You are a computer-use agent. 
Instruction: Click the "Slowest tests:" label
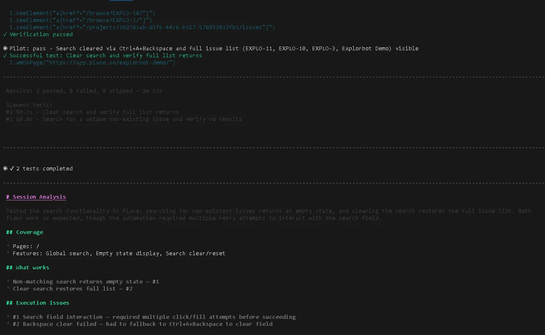[x=30, y=105]
